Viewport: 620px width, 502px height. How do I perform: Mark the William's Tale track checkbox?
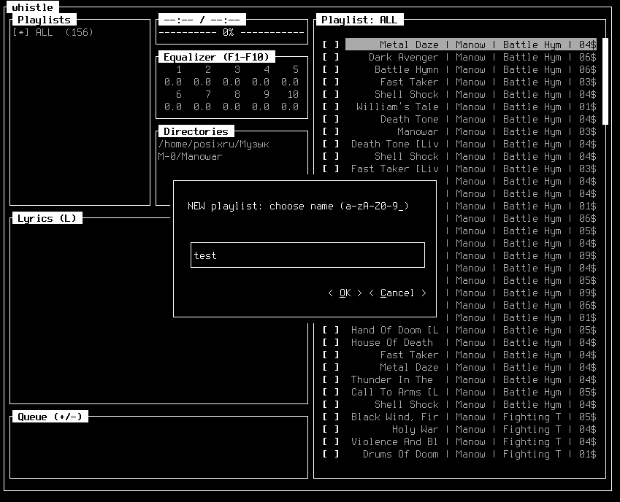coord(331,107)
